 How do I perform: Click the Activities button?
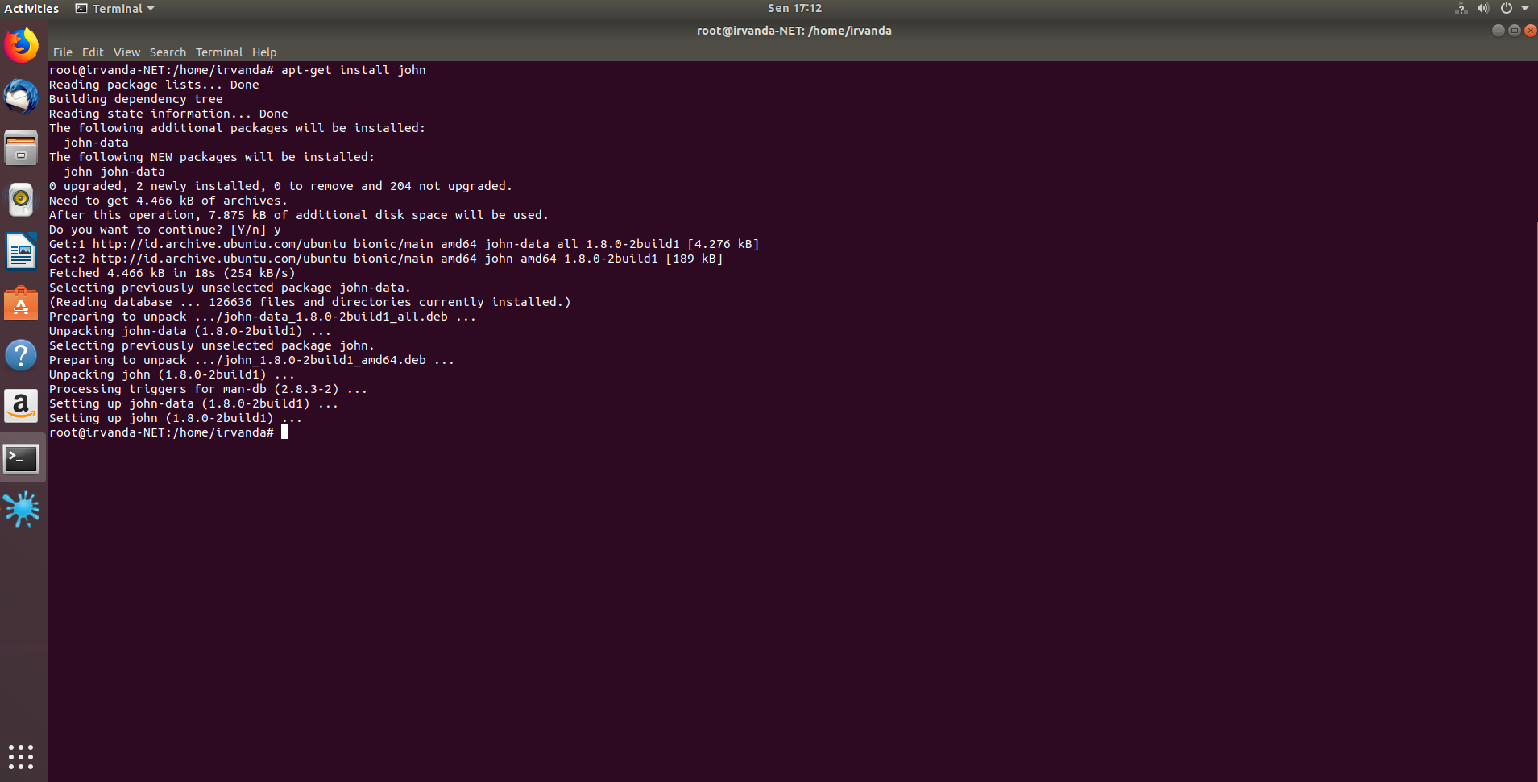(x=31, y=9)
